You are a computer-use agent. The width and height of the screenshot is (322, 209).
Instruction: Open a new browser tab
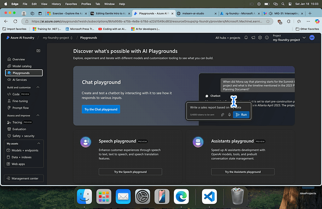click(x=310, y=13)
